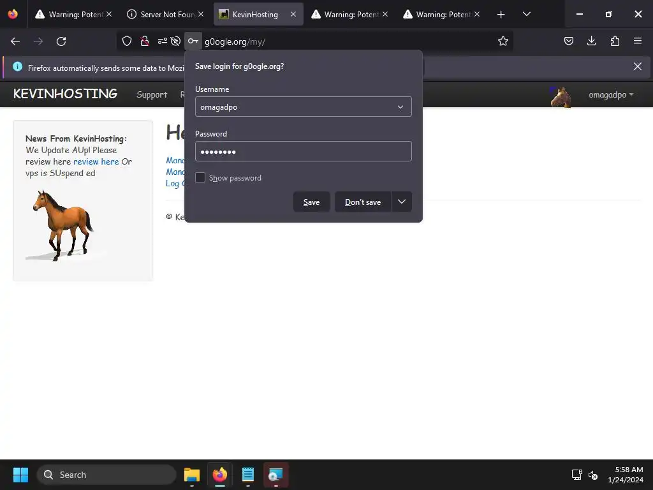Close the Server Not Found tab
Screen dimensions: 653x490
pos(201,14)
